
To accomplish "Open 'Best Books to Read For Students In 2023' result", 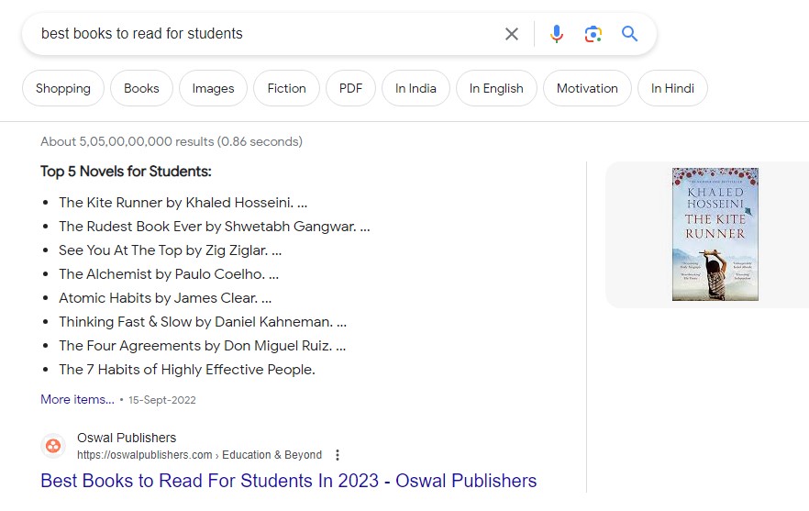I will pyautogui.click(x=288, y=481).
